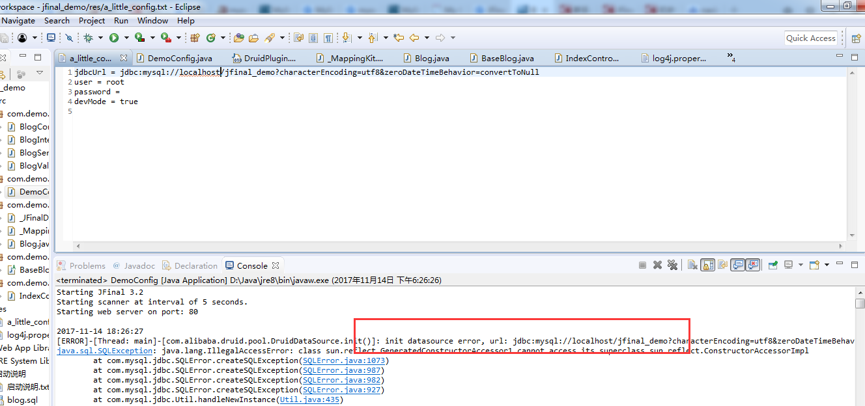The width and height of the screenshot is (865, 406).
Task: Click the Terminate square in Console toolbar
Action: [x=642, y=265]
